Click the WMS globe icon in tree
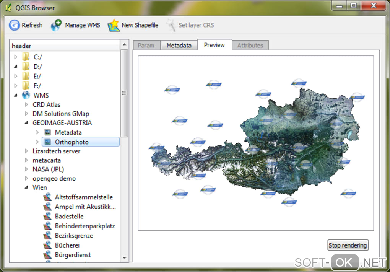The width and height of the screenshot is (390, 272). point(26,95)
